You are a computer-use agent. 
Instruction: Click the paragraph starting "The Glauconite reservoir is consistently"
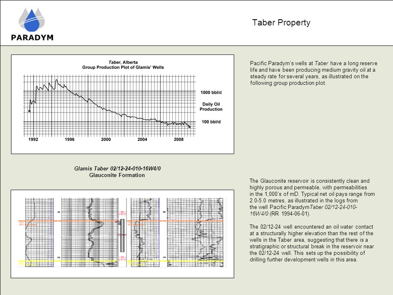tap(312, 197)
